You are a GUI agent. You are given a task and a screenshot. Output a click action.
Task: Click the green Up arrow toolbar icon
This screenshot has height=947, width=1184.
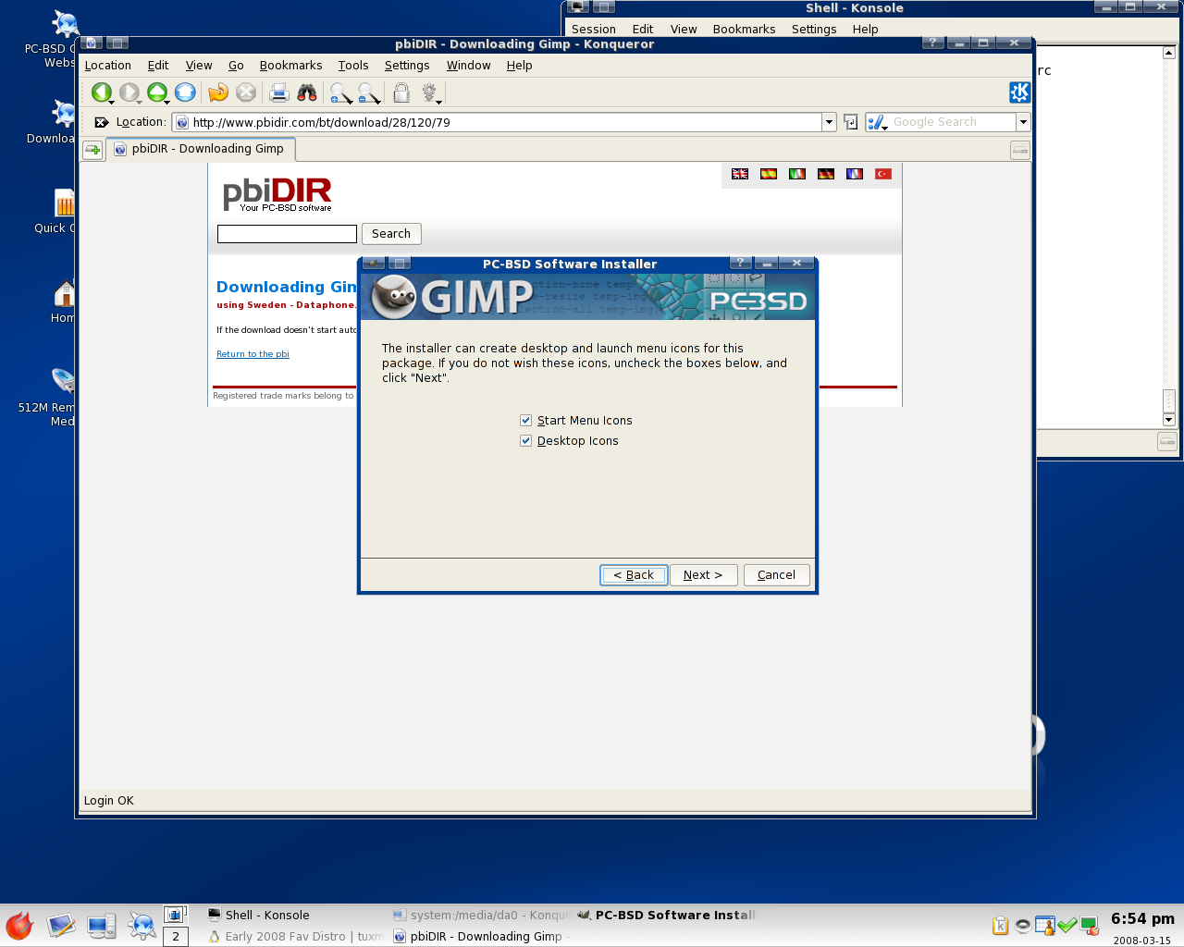tap(157, 92)
